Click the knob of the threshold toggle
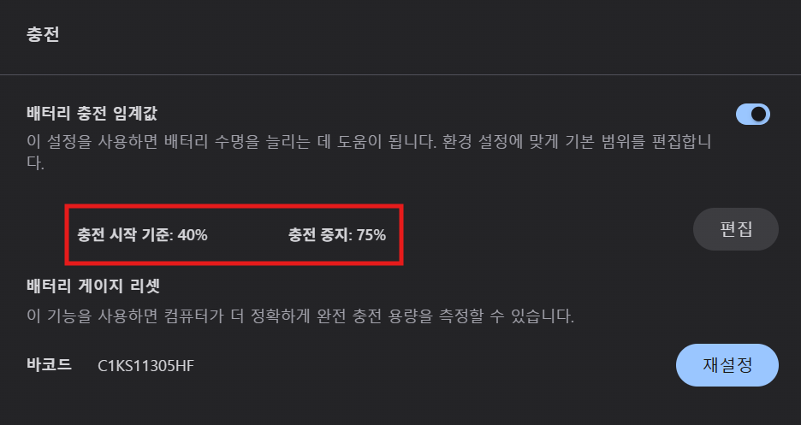This screenshot has height=425, width=801. pos(759,114)
